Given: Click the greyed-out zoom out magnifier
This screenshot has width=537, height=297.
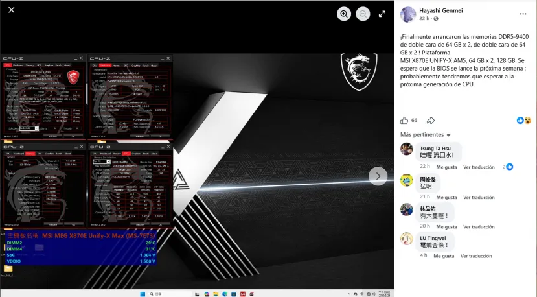Looking at the screenshot, I should point(363,14).
